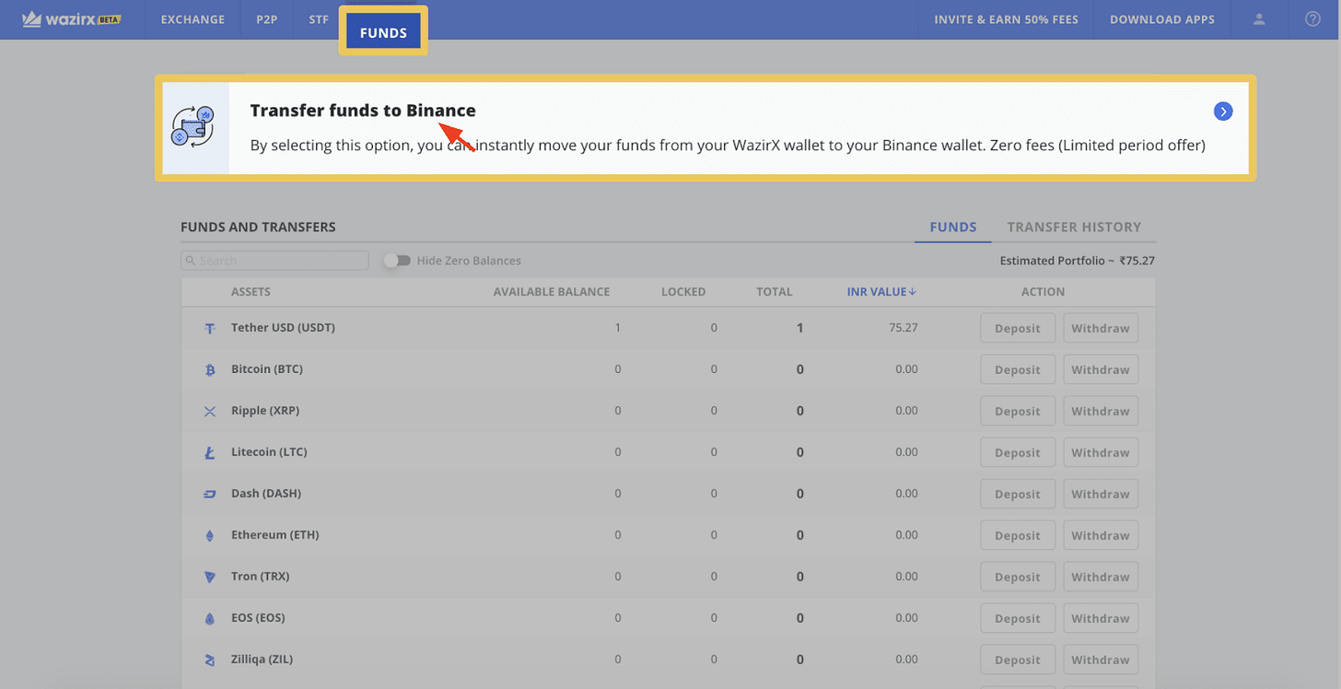Click the TOTAL column header

pyautogui.click(x=775, y=292)
